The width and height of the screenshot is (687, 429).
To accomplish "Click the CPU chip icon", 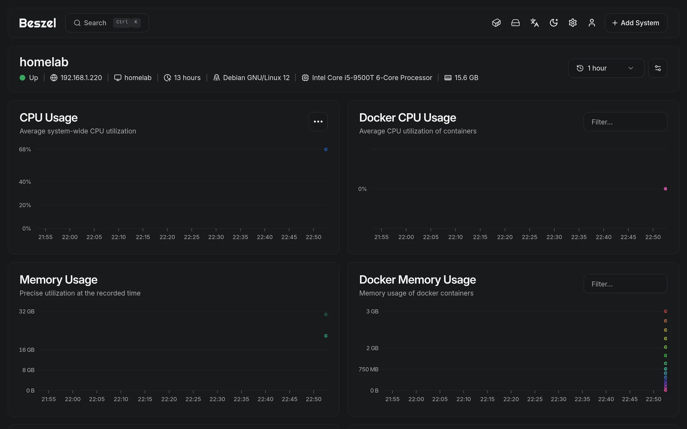I will click(x=305, y=78).
